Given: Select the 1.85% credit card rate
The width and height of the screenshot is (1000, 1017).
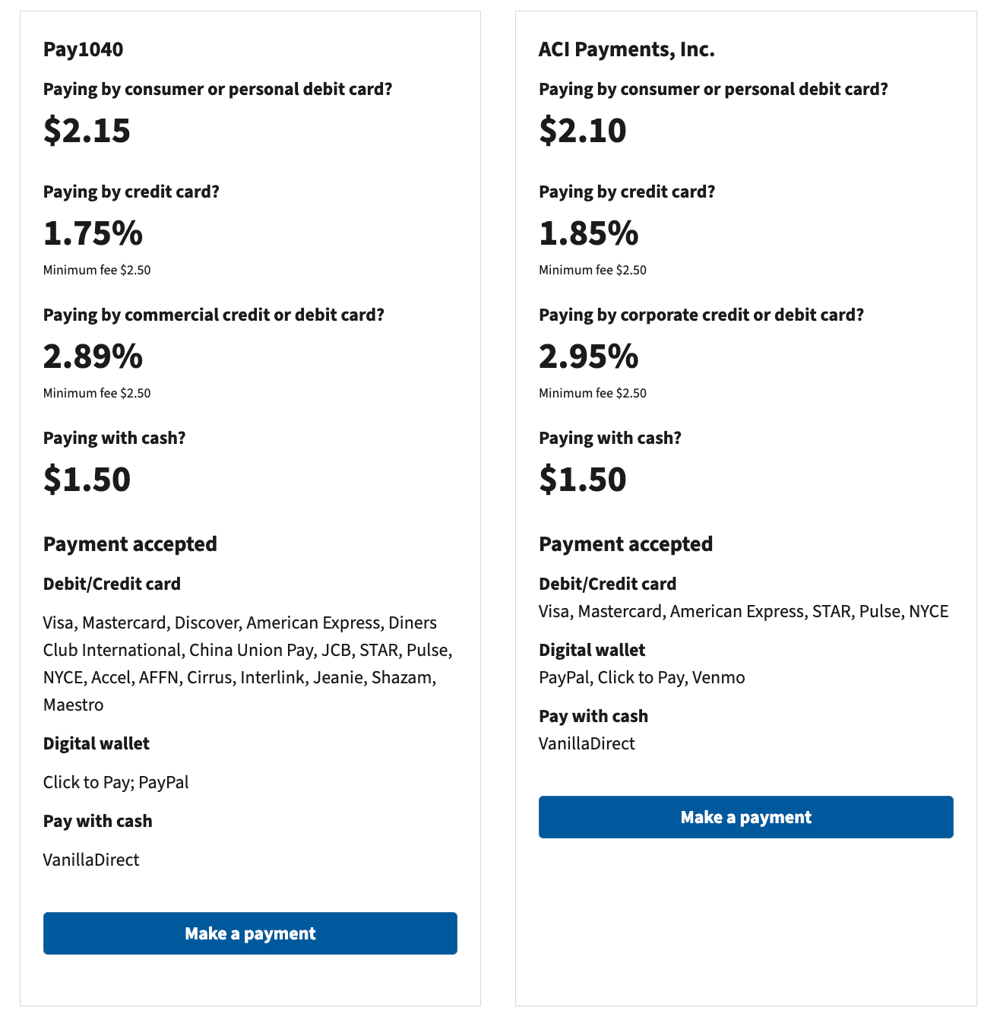Looking at the screenshot, I should 588,234.
